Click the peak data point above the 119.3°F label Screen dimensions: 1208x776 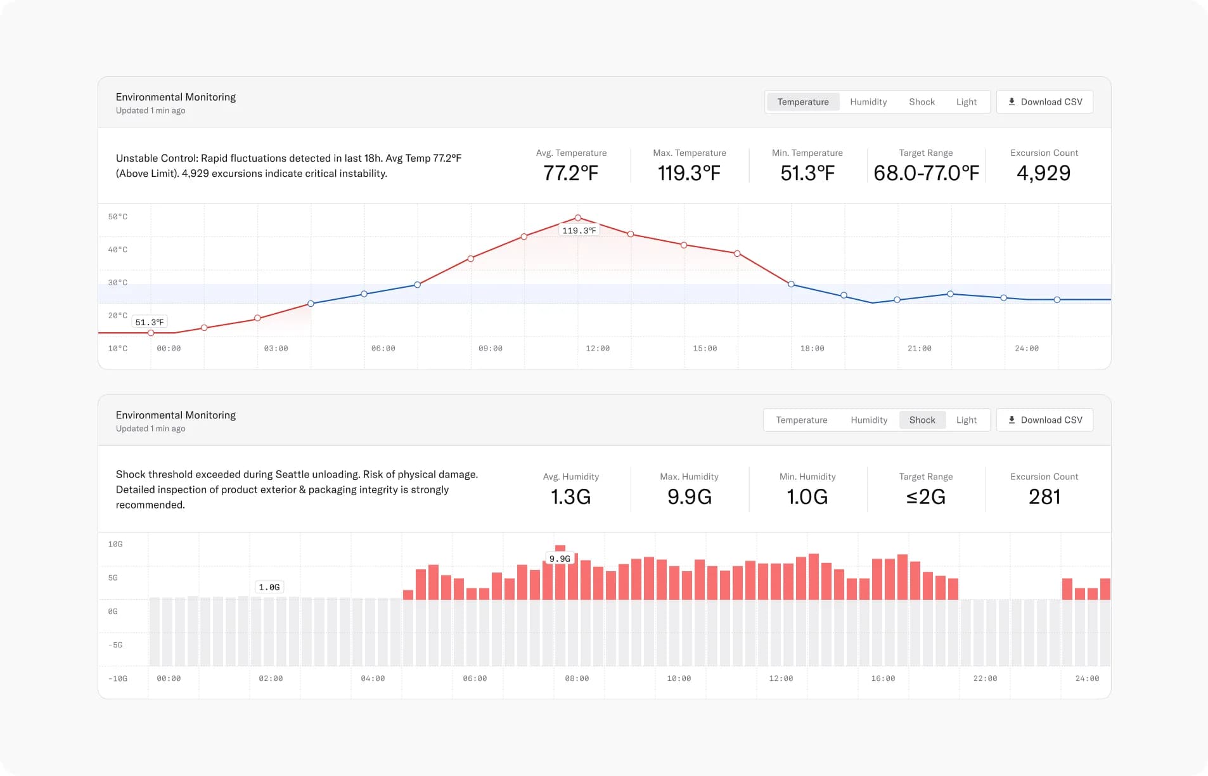pyautogui.click(x=578, y=218)
